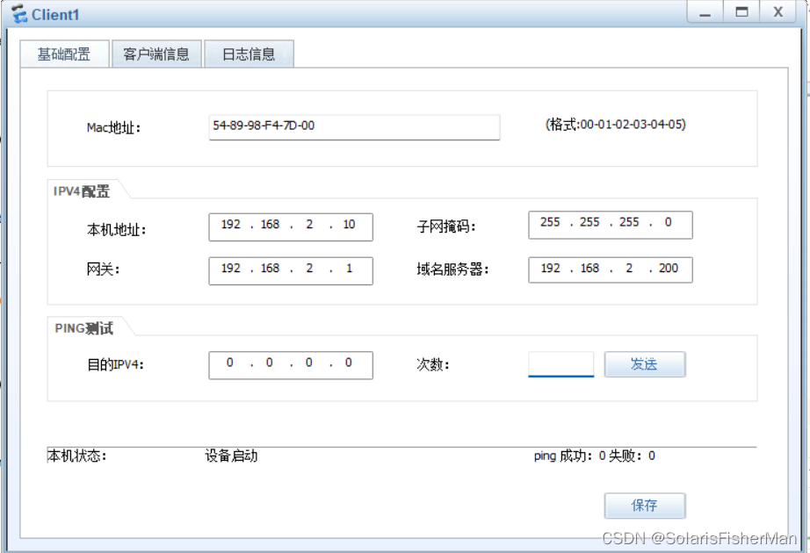Click the first octet of 目的IPV4
Viewport: 810px width, 553px height.
click(228, 364)
